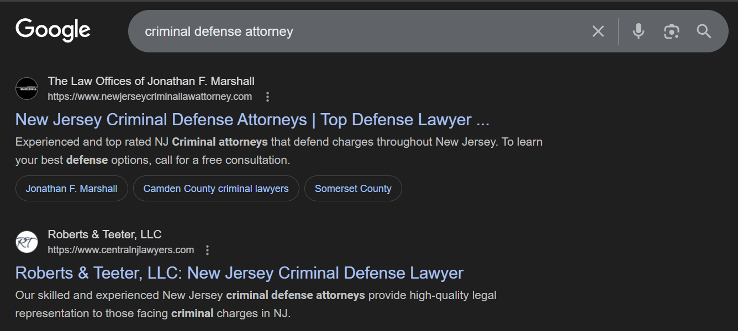
Task: Click the 'Roberts & Teeter, LLC' site name
Action: coord(104,234)
